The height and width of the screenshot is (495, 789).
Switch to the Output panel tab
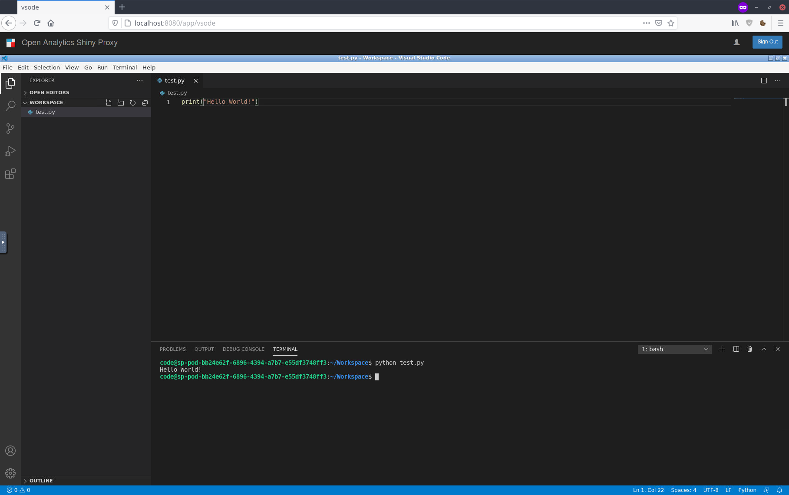pos(204,349)
